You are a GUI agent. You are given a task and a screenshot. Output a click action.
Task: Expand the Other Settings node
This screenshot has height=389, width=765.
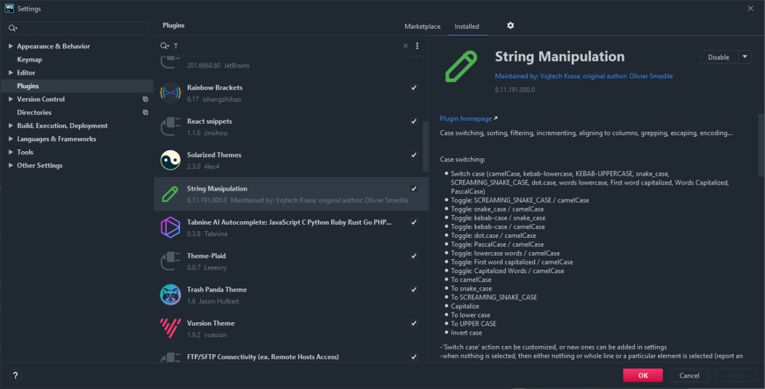click(11, 166)
